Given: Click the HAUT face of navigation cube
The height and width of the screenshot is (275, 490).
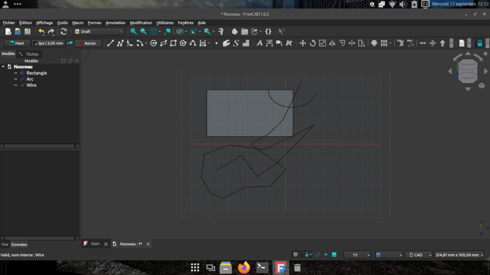Looking at the screenshot, I should 468,78.
